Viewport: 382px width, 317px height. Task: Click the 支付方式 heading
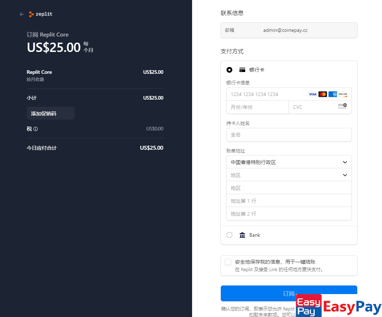(x=232, y=52)
